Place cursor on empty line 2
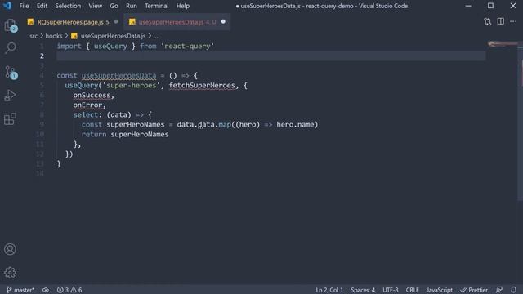 tap(270, 56)
